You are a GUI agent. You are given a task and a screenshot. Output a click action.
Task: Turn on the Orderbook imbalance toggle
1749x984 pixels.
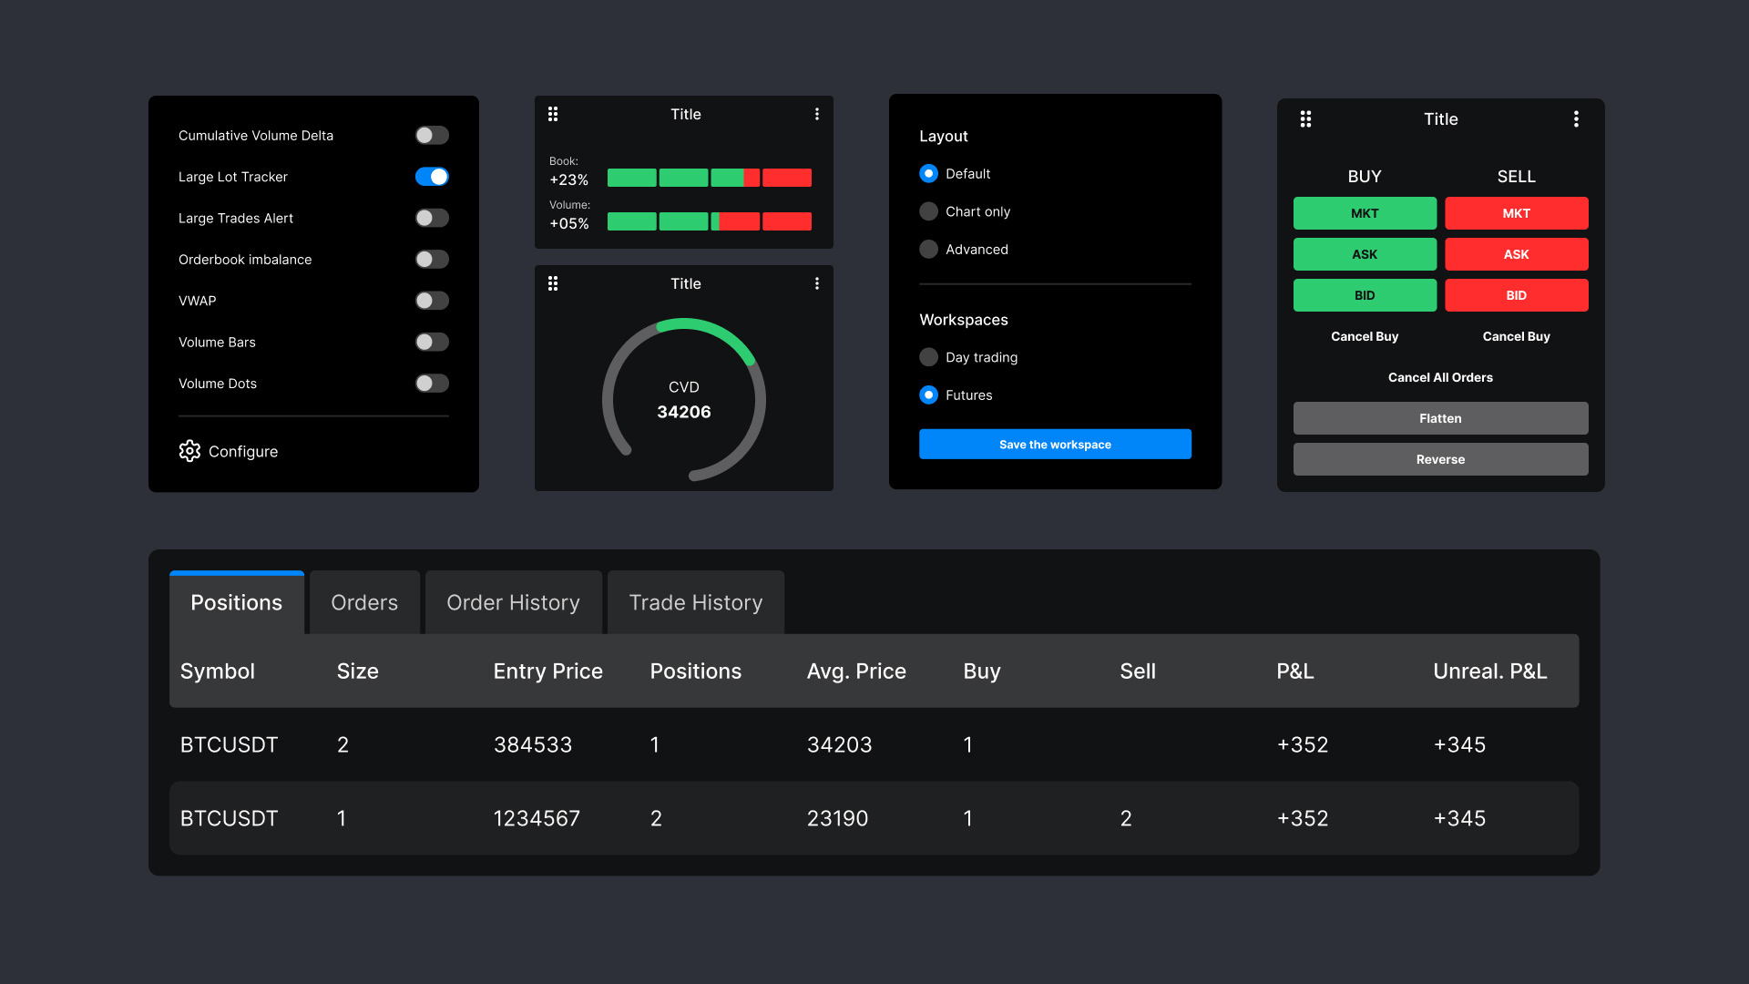click(x=432, y=259)
